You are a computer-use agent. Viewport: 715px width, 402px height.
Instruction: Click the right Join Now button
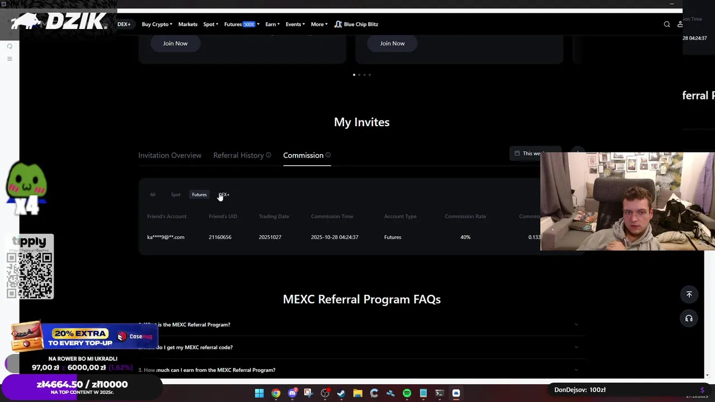(x=392, y=44)
